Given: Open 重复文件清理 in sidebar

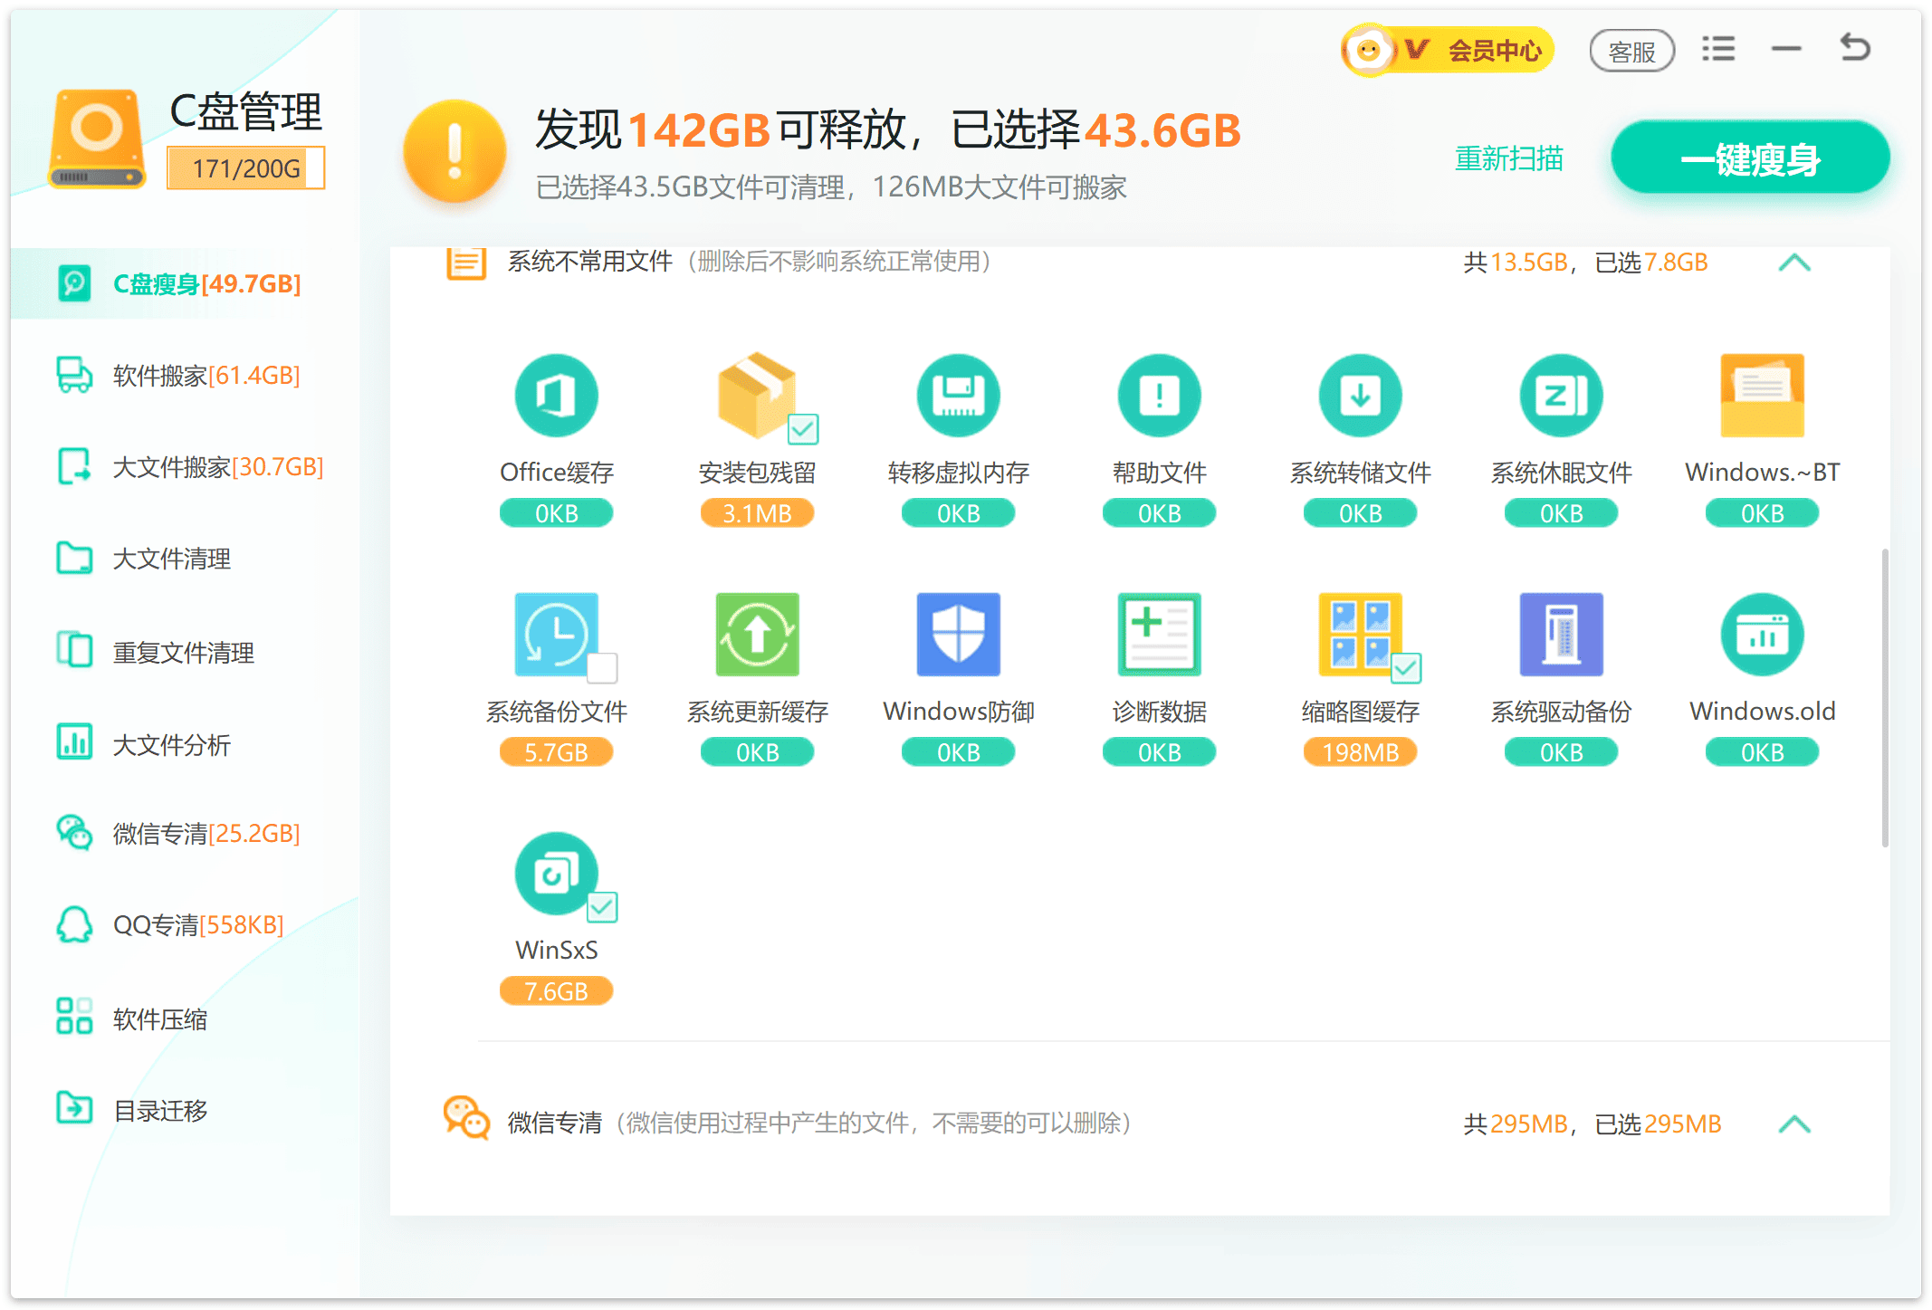Looking at the screenshot, I should click(185, 651).
